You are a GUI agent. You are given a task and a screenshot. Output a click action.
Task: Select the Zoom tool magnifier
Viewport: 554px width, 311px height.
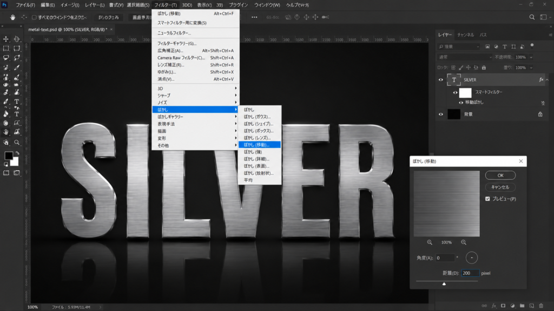click(x=17, y=143)
